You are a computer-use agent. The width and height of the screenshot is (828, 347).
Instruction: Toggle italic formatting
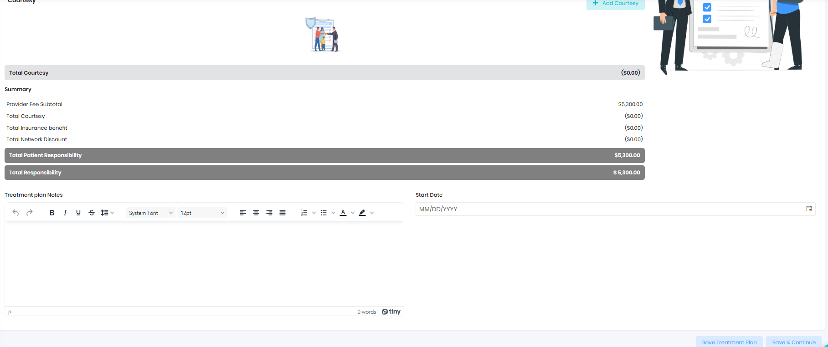65,213
